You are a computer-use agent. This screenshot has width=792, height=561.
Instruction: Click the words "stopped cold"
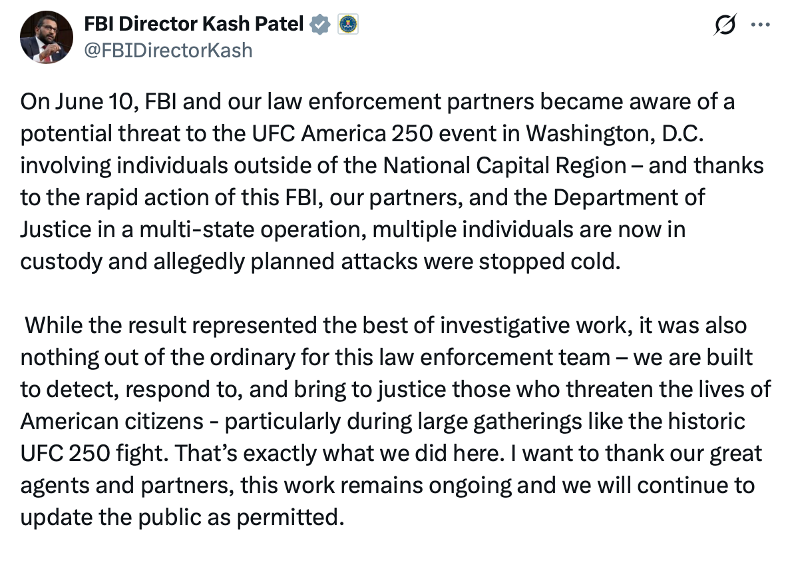coord(549,262)
